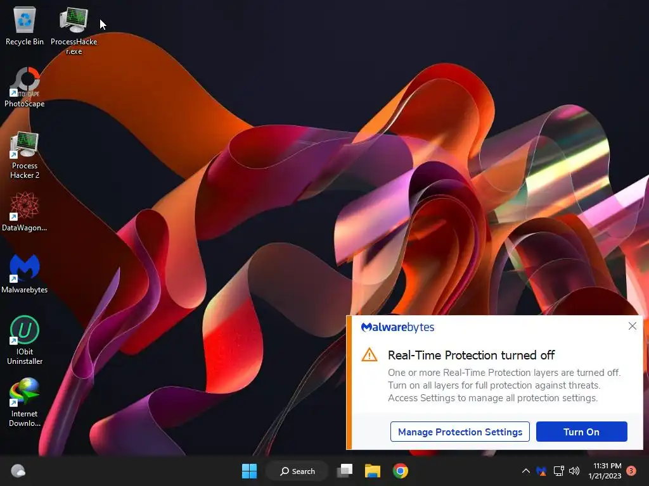The image size is (649, 486).
Task: Click Malwarebytes tray icon
Action: [541, 471]
